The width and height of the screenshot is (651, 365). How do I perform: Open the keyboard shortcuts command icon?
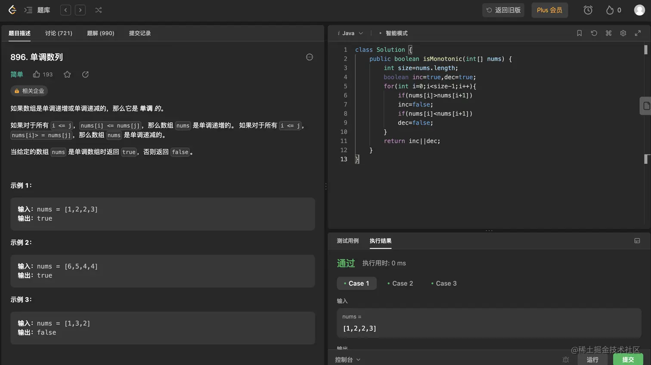pos(609,33)
